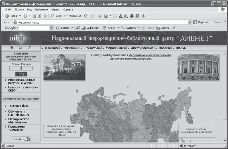Click the site search magnifier icon
This screenshot has width=228, height=149.
[x=30, y=48]
